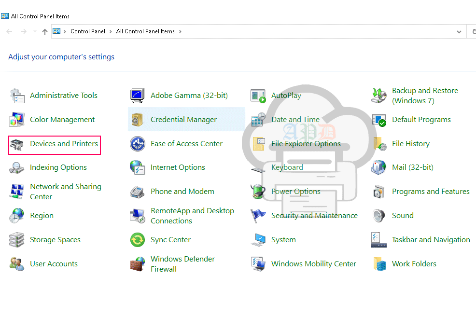Open the Indexing Options magnifier icon
This screenshot has height=317, width=476.
17,167
